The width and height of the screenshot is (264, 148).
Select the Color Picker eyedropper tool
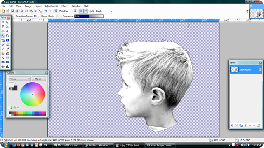coord(7,49)
